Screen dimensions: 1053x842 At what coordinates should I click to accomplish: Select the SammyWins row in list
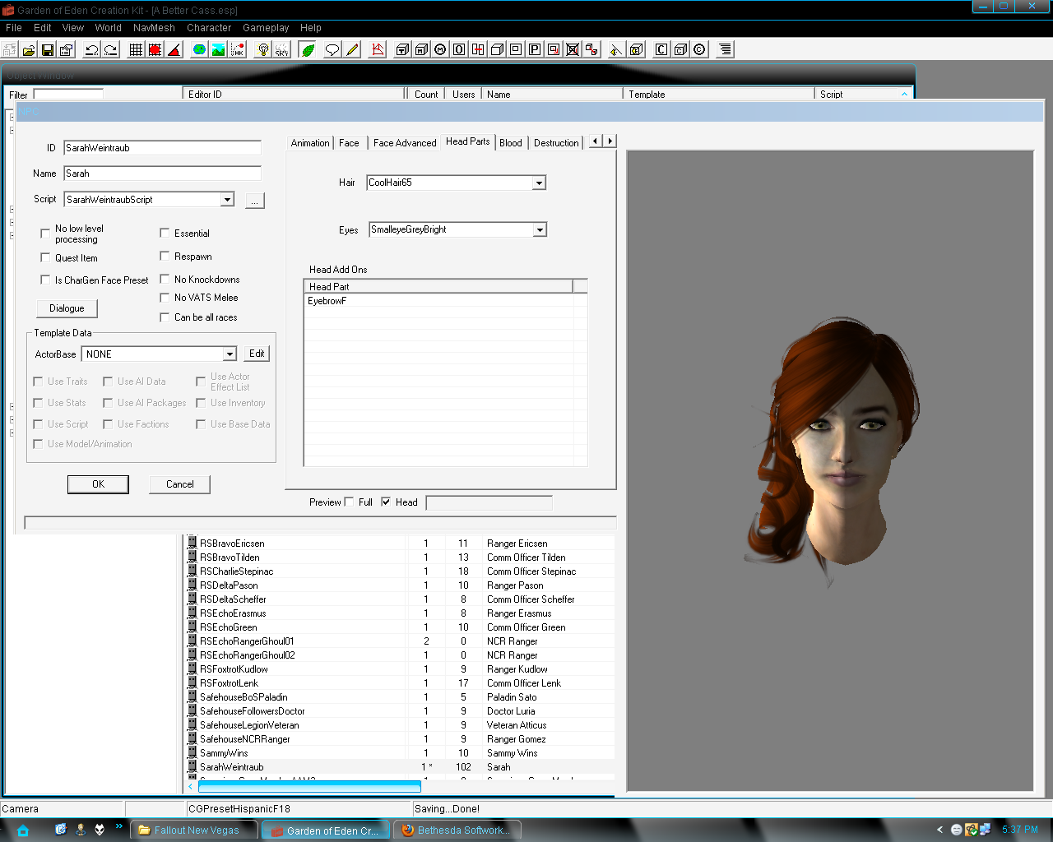(x=400, y=753)
